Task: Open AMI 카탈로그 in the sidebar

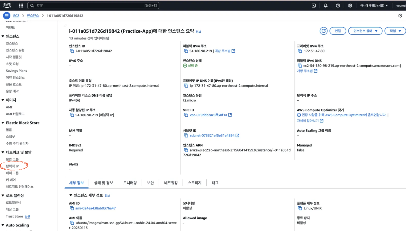Action: [x=15, y=114]
